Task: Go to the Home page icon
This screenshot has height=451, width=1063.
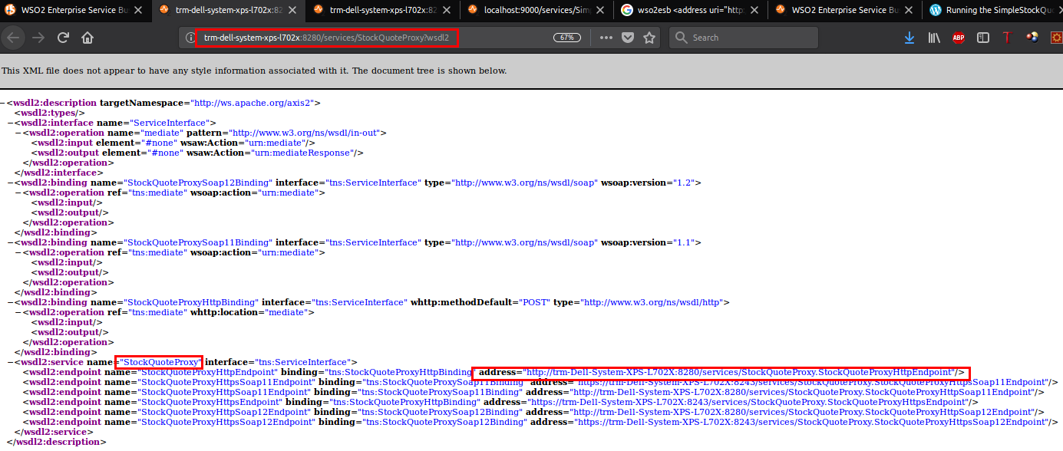Action: [x=87, y=38]
